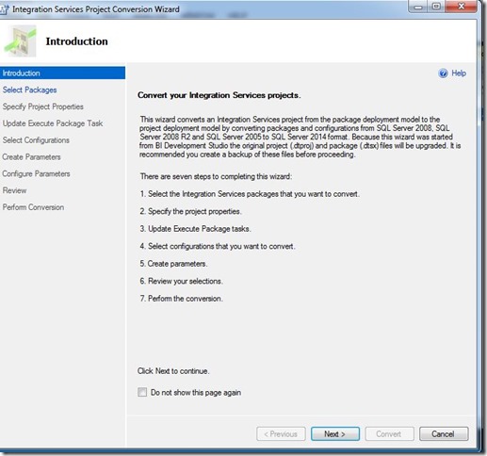Open Update Execute Package Task step
Screen dimensions: 487x456
pos(53,123)
